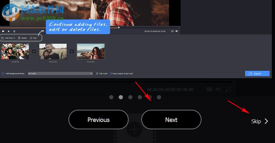This screenshot has height=143, width=275.
Task: Click transition icon after second clip
Action: click(72, 51)
